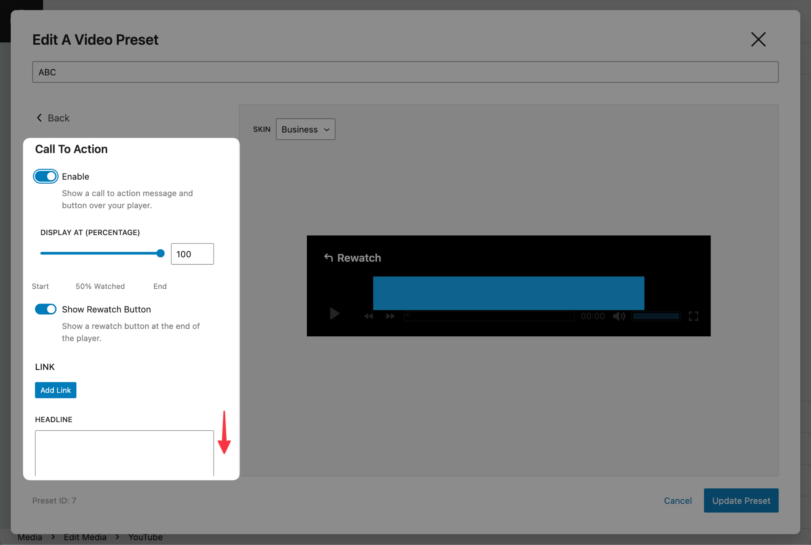811x545 pixels.
Task: Mute the player using the volume icon
Action: [x=618, y=316]
